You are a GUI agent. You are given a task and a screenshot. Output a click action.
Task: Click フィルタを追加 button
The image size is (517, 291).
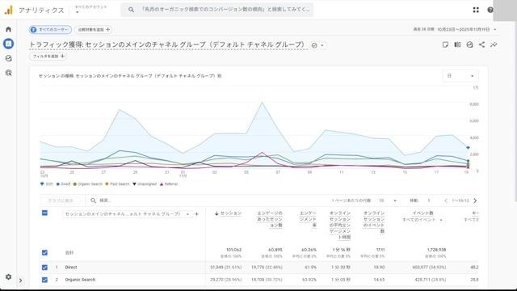(48, 57)
